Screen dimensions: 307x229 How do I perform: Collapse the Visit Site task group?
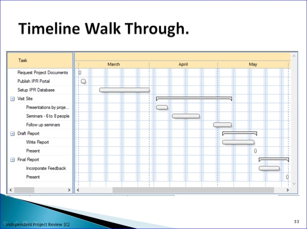point(12,99)
